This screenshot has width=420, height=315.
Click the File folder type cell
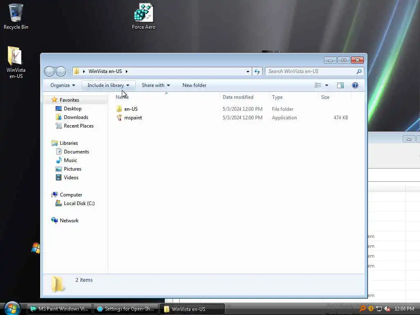tap(283, 109)
